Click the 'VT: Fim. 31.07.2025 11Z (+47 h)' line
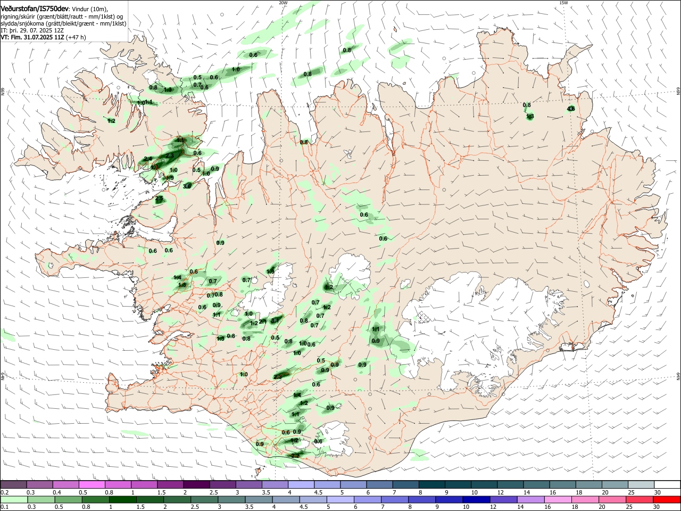The width and height of the screenshot is (681, 511). pos(43,37)
